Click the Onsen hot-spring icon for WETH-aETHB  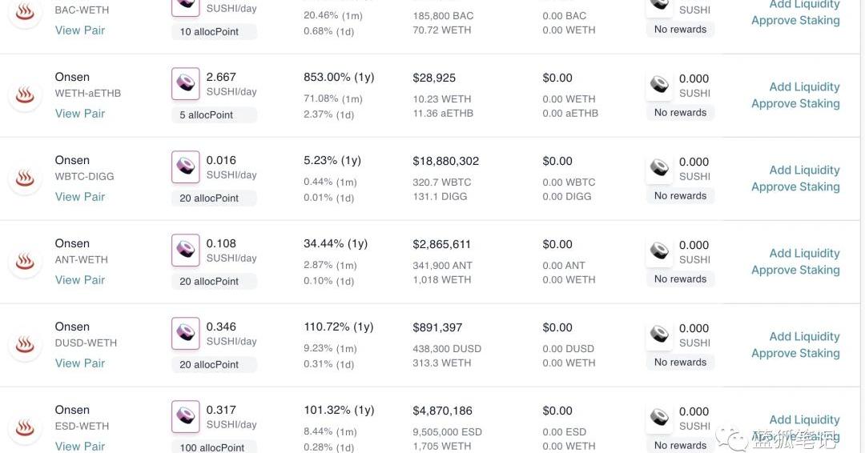click(x=25, y=95)
